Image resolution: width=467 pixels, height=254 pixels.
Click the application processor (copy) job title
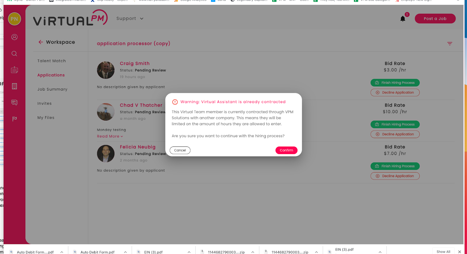pyautogui.click(x=133, y=43)
